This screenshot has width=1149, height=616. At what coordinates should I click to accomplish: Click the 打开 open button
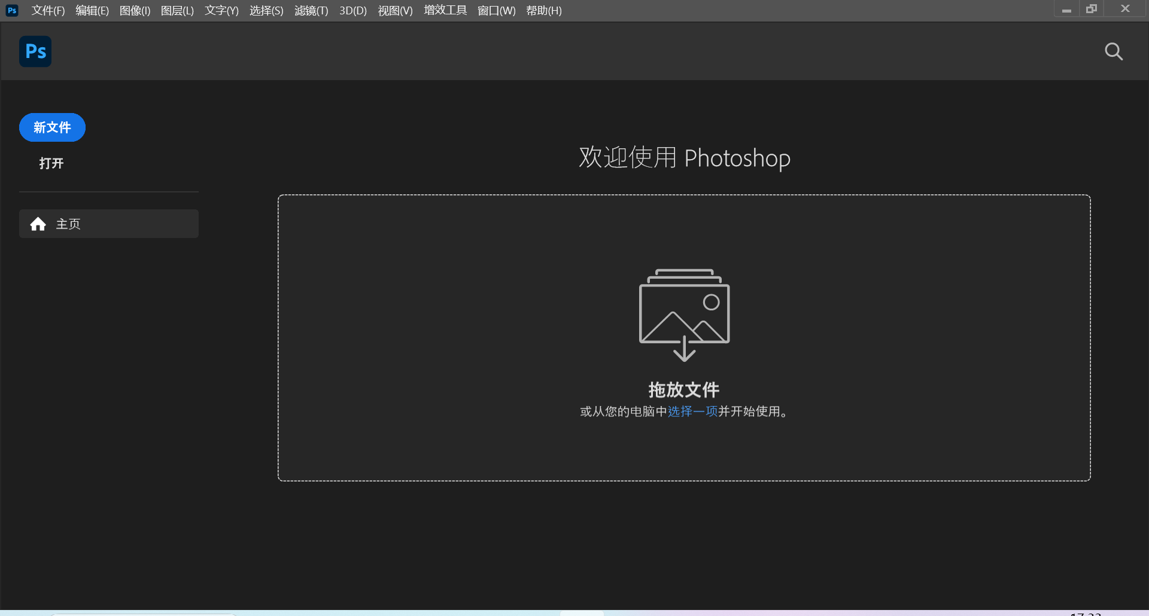coord(51,163)
